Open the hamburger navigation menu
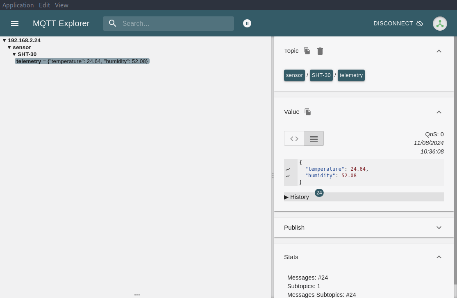This screenshot has width=457, height=298. [x=15, y=23]
